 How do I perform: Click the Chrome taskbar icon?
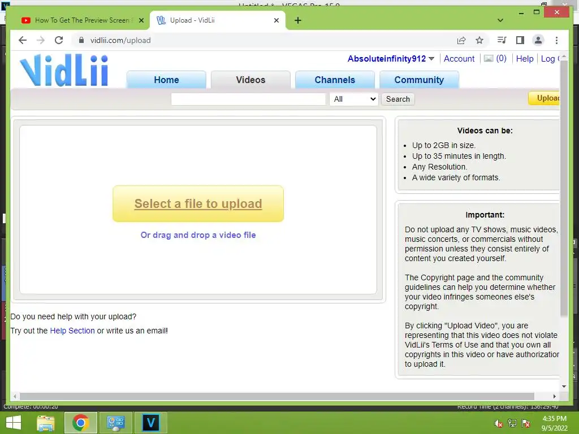pyautogui.click(x=80, y=423)
